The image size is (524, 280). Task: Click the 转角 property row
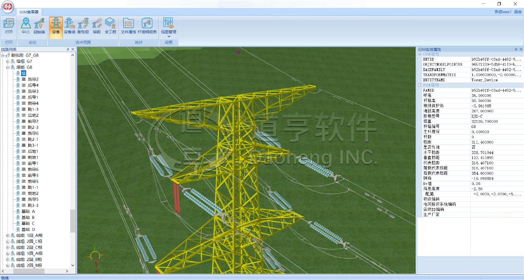[x=470, y=178]
